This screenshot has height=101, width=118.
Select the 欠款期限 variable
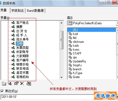22,56
